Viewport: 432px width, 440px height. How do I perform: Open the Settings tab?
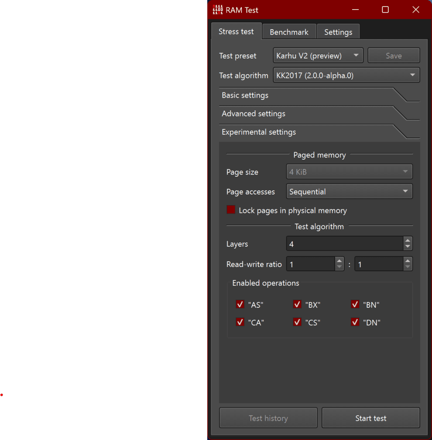point(338,32)
